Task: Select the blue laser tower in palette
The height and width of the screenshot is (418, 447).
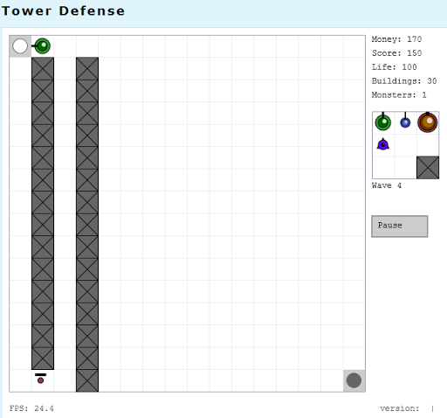Action: click(x=405, y=122)
